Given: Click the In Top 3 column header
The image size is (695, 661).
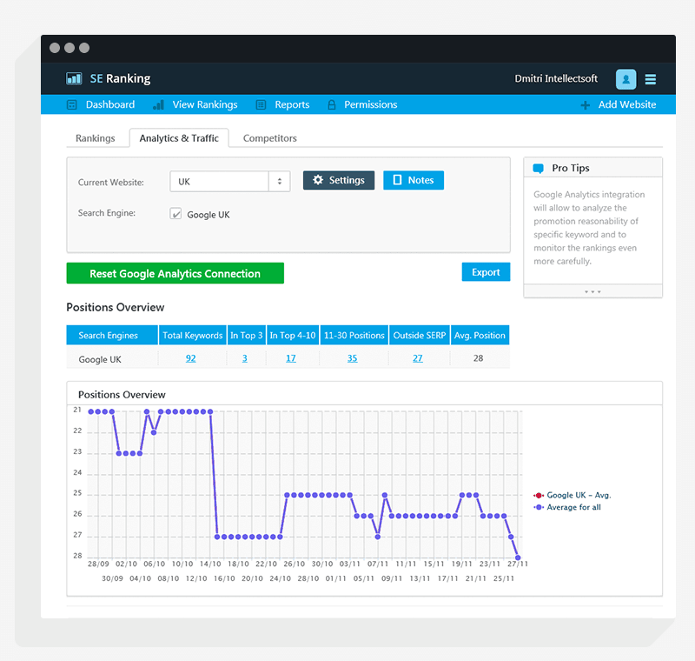Looking at the screenshot, I should tap(247, 335).
